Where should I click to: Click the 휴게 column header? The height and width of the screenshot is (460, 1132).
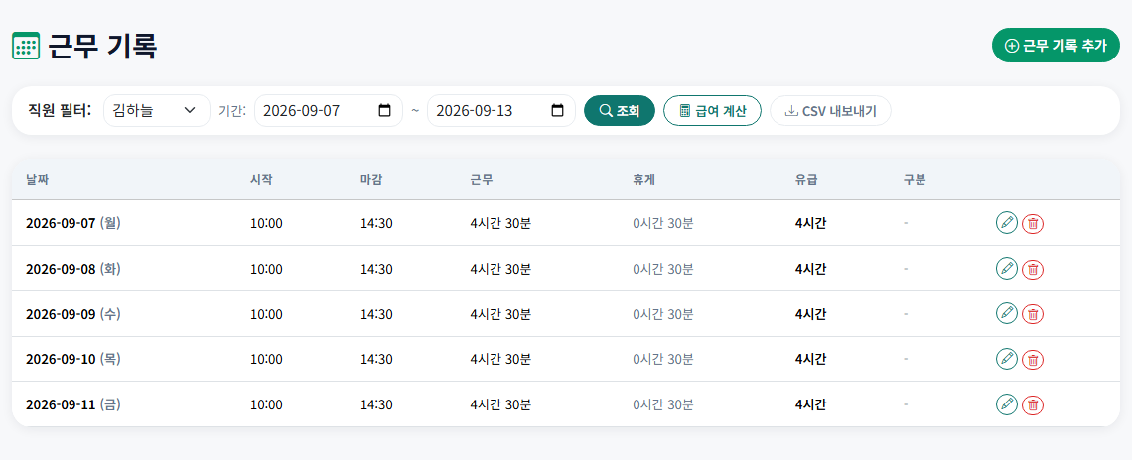644,180
